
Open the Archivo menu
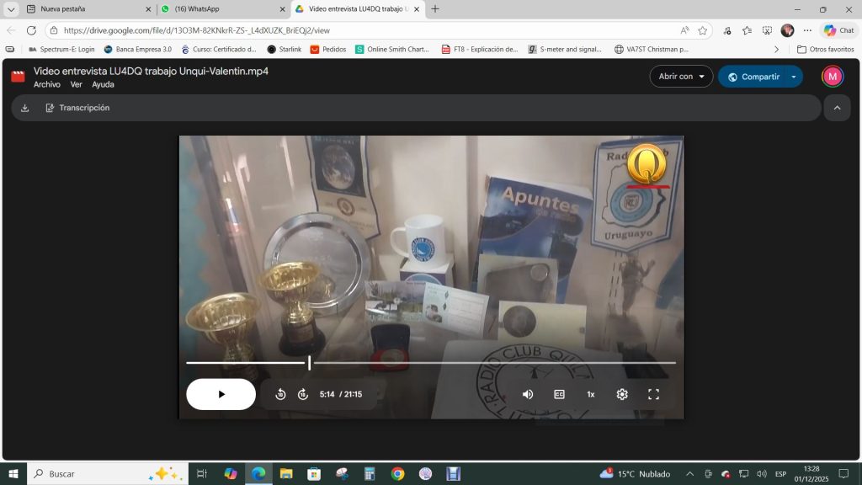tap(47, 85)
